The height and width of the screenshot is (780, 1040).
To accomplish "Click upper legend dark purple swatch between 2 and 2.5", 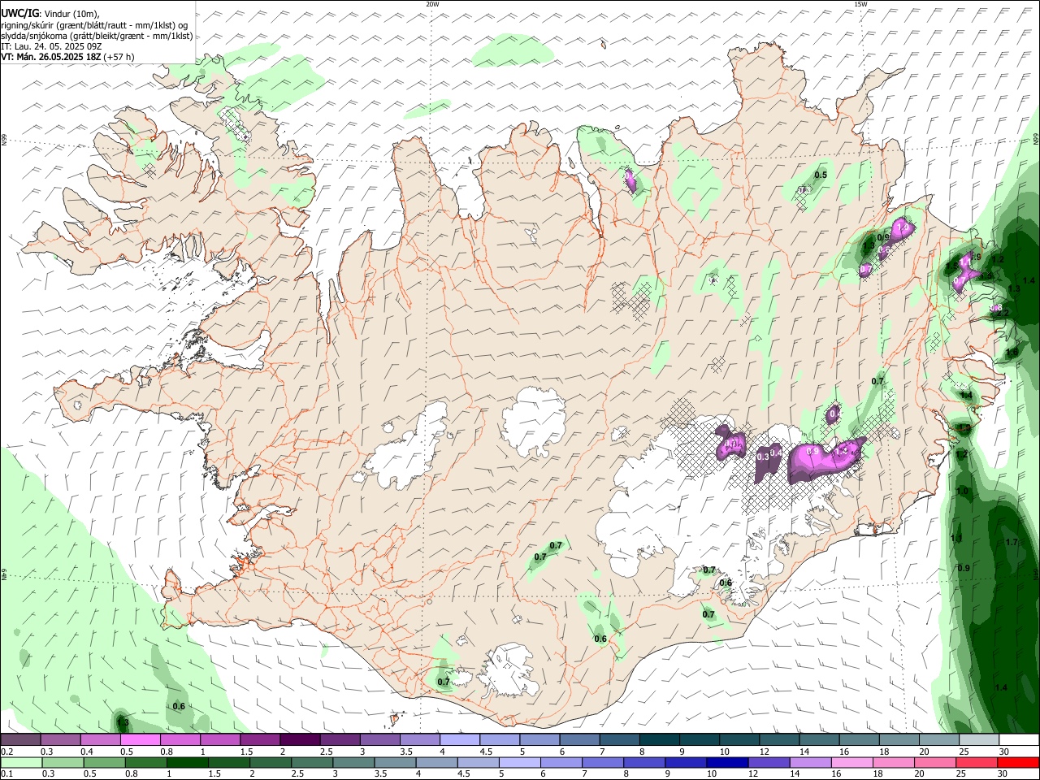I will tap(299, 740).
